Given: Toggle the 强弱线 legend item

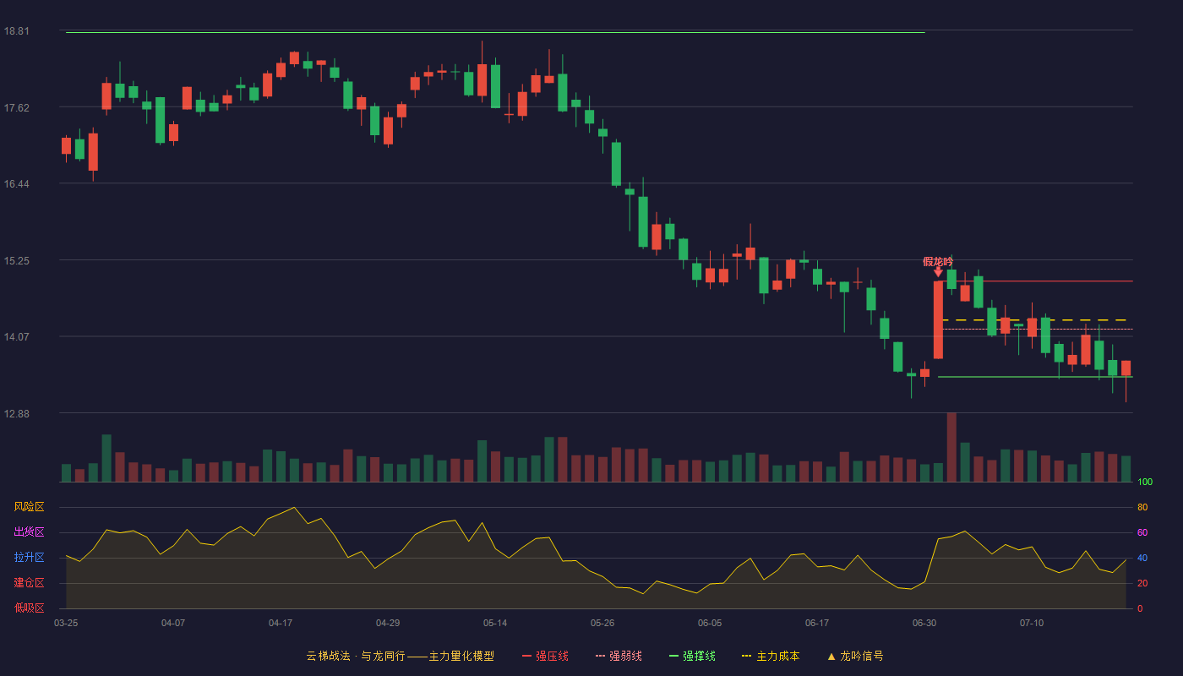Looking at the screenshot, I should [619, 656].
